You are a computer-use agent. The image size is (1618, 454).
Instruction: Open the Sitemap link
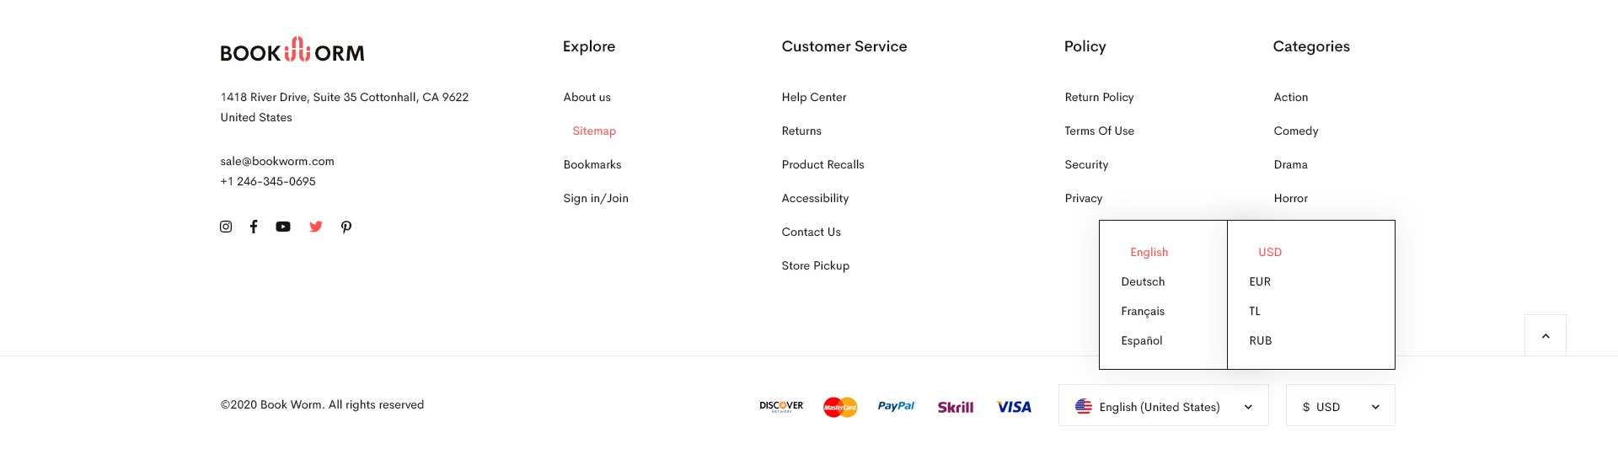[594, 131]
